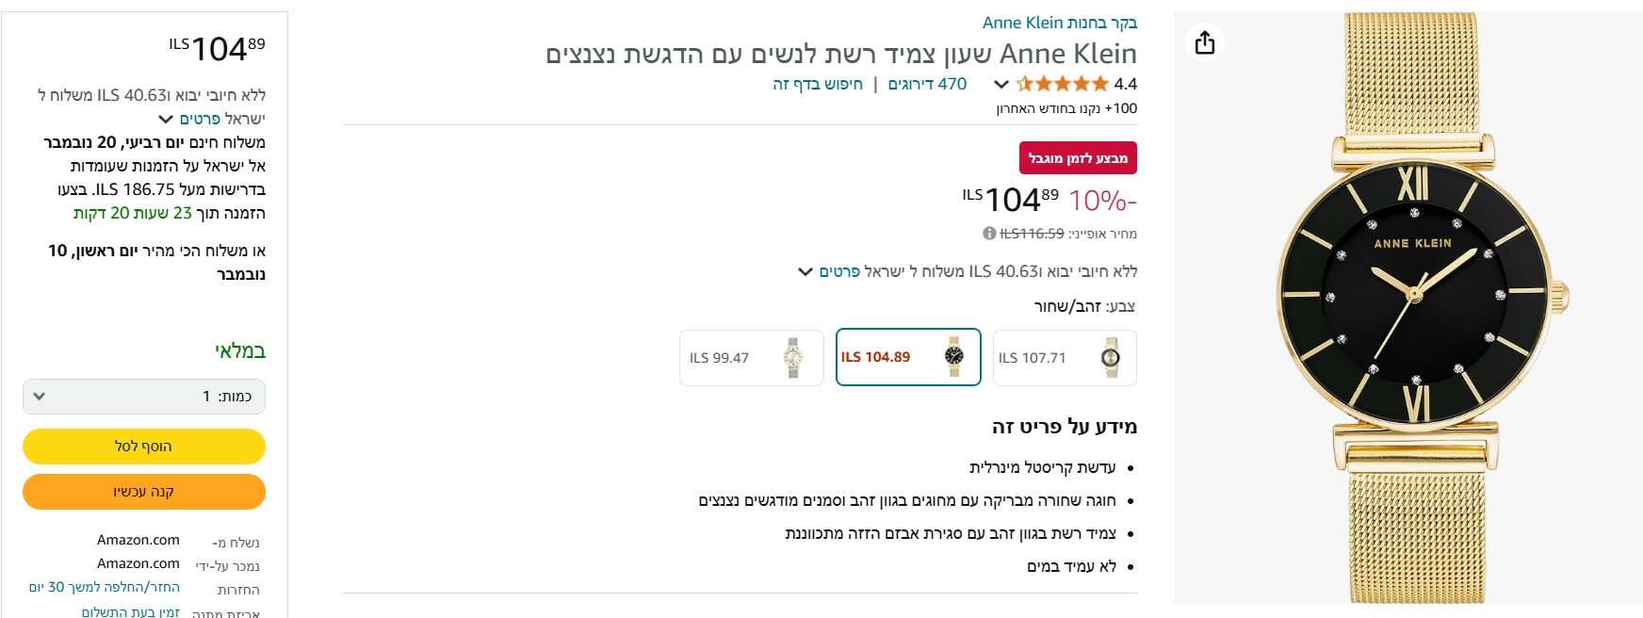Select the ILS 99.47 watch color option

(x=751, y=358)
